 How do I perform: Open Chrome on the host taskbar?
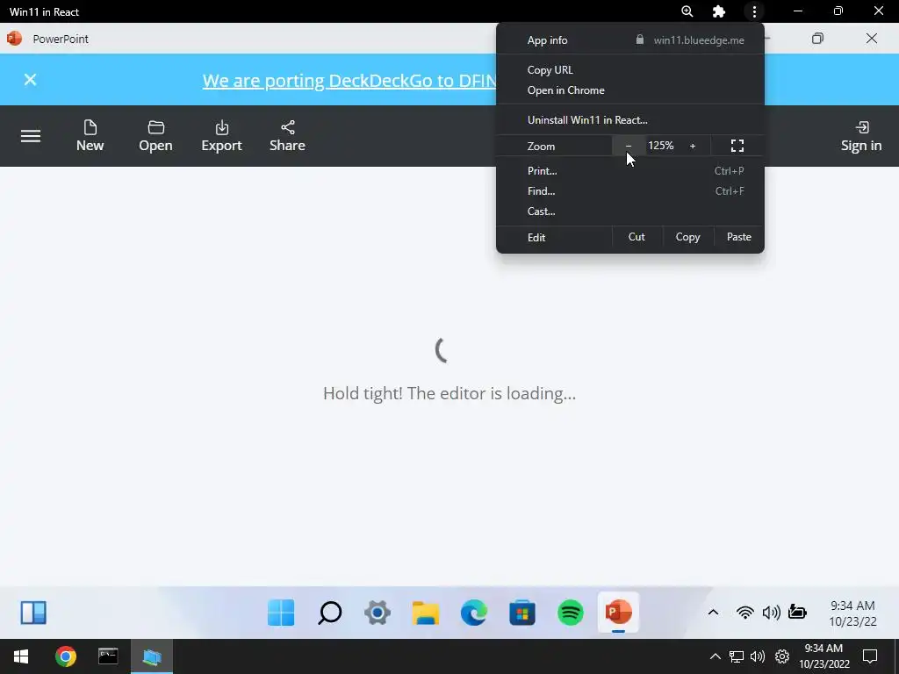(x=65, y=656)
